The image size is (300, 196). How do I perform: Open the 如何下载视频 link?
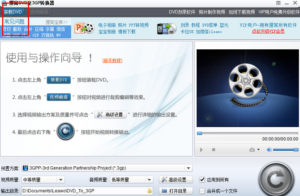(242, 12)
